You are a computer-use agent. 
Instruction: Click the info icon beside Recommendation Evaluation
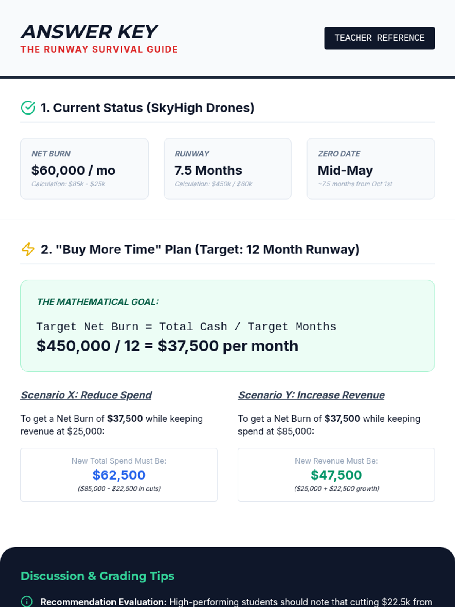click(27, 601)
